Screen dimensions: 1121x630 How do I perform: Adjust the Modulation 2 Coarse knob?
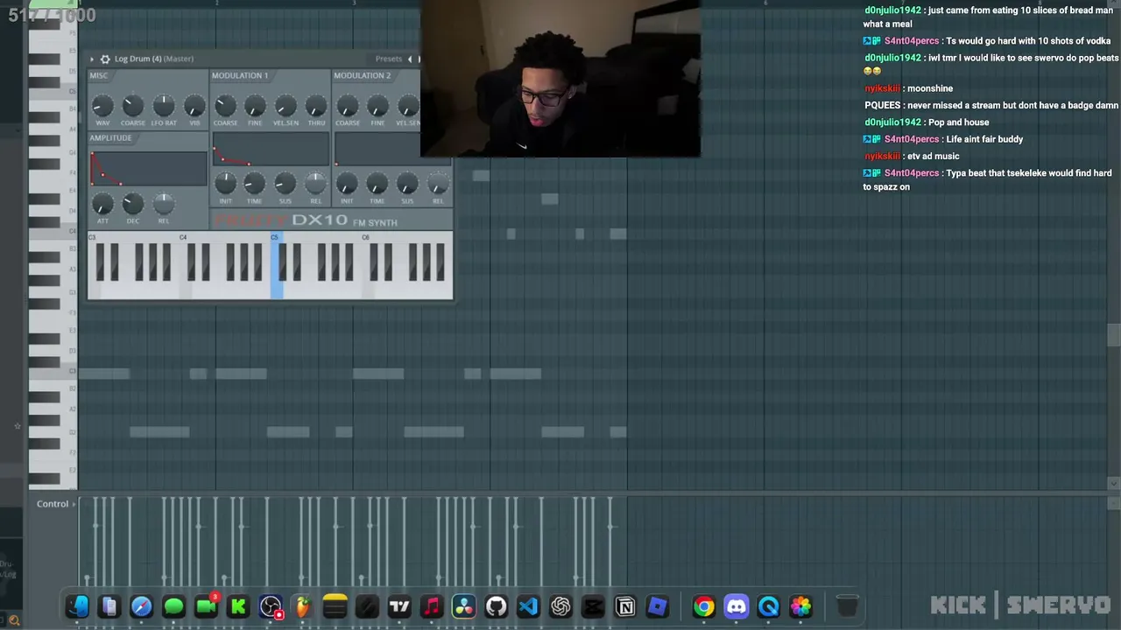[347, 106]
